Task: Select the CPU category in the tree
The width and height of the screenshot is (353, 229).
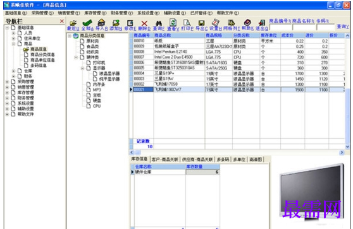Action: coord(97,106)
